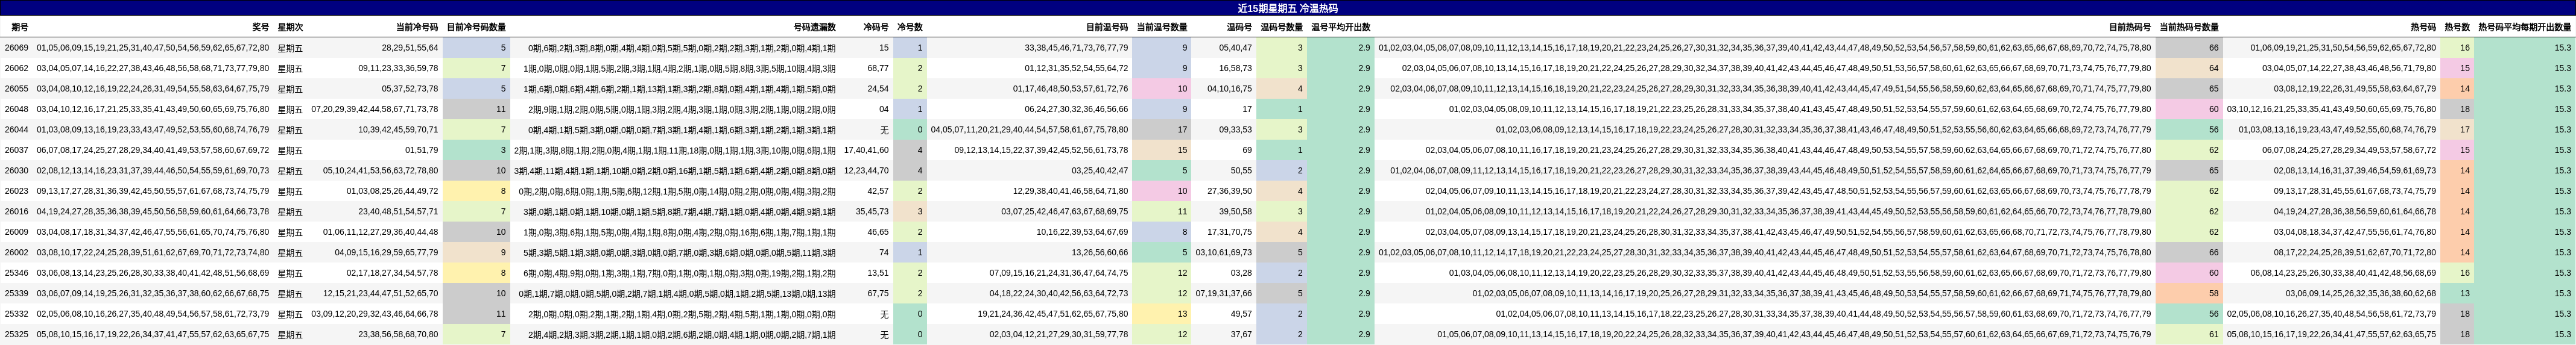Click cold code cell '17,40,41,60'
This screenshot has height=345, width=2576.
[866, 149]
